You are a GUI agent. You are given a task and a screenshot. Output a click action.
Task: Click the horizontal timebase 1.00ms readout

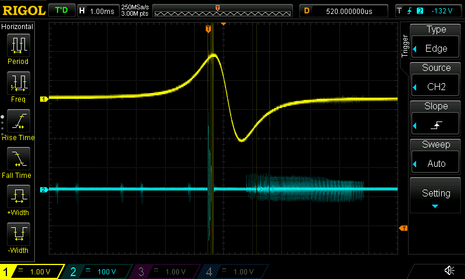point(98,11)
